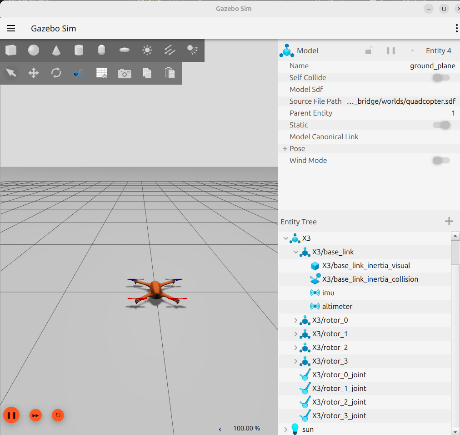Add a directional light

(170, 50)
